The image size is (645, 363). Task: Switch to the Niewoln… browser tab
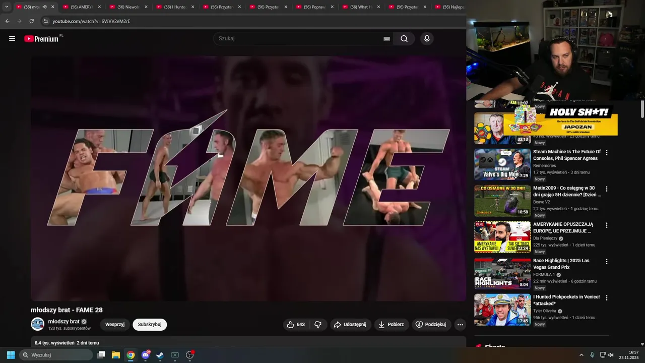point(128,7)
